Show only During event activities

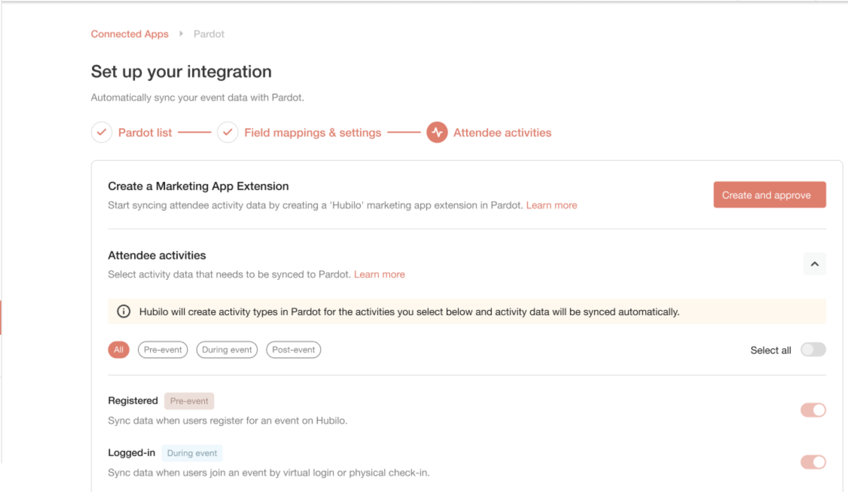pos(227,350)
